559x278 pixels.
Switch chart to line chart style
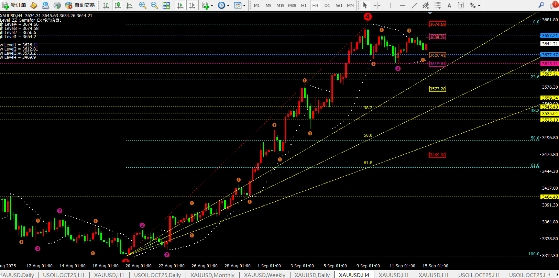click(129, 5)
